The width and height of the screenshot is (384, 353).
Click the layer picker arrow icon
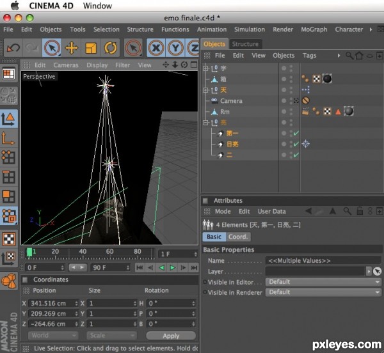pyautogui.click(x=378, y=271)
